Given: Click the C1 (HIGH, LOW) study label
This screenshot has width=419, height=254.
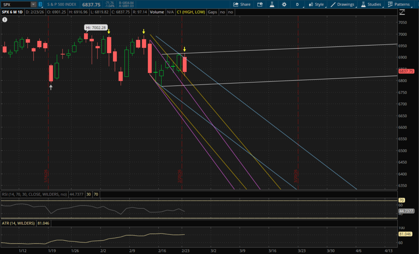Looking at the screenshot, I should click(x=191, y=12).
